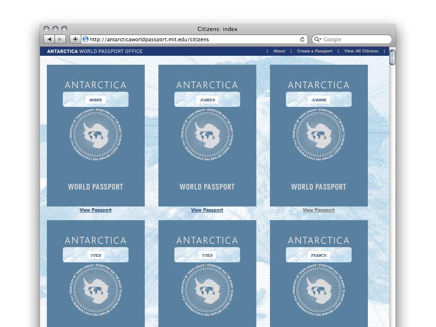Open the Google search magnifier dropdown
This screenshot has width=436, height=327.
point(318,39)
